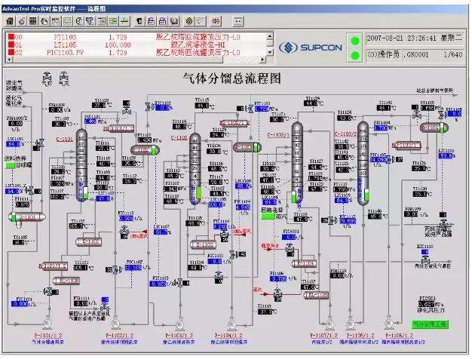Click pump P-1103/1.2 symbol
Screen dimensions: 472x359
(x=179, y=324)
